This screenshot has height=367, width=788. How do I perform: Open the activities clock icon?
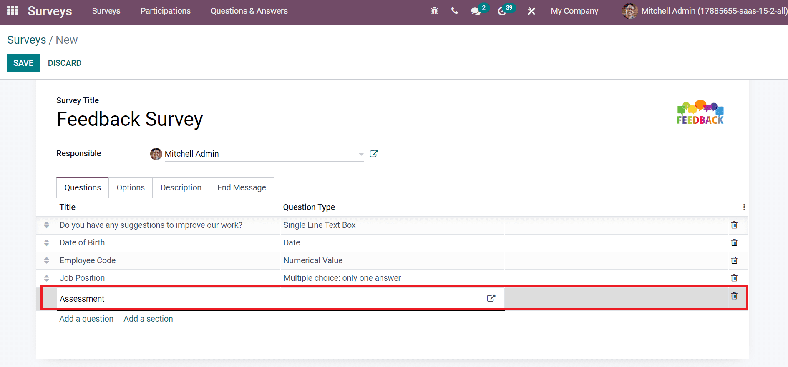(502, 11)
